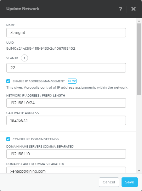Image resolution: width=142 pixels, height=191 pixels.
Task: Click the Cancel button
Action: [x=109, y=182]
